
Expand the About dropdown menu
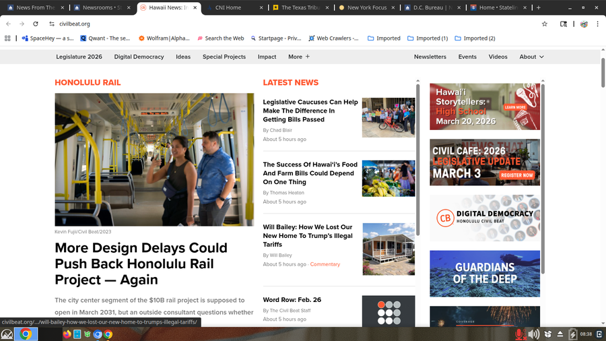point(531,57)
